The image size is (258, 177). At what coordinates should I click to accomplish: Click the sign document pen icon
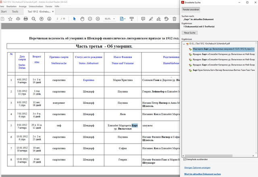point(158,19)
